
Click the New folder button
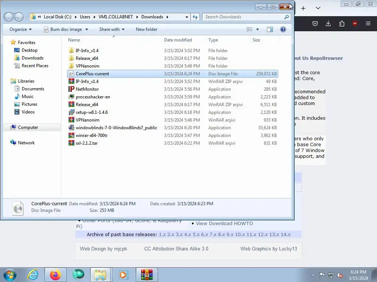(147, 29)
